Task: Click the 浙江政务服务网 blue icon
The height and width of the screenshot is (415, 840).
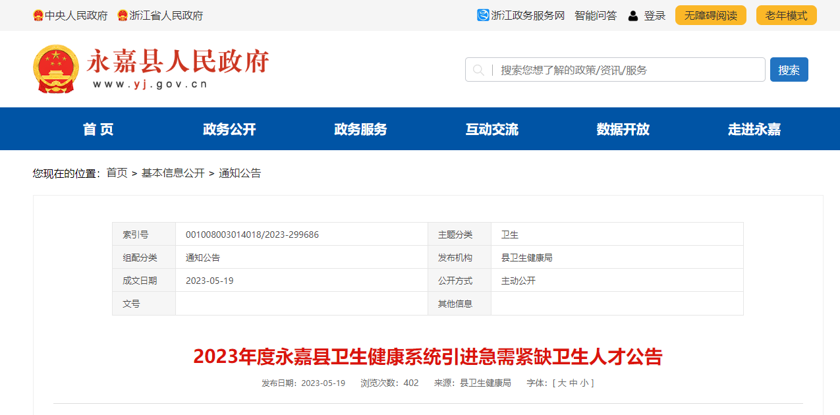Action: pos(483,15)
